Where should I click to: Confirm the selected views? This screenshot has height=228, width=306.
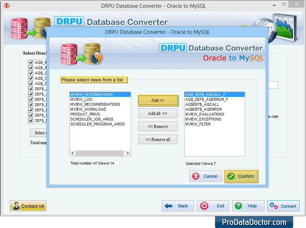(241, 176)
